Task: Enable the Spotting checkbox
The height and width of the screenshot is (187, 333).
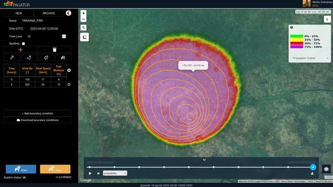Action: (23, 44)
